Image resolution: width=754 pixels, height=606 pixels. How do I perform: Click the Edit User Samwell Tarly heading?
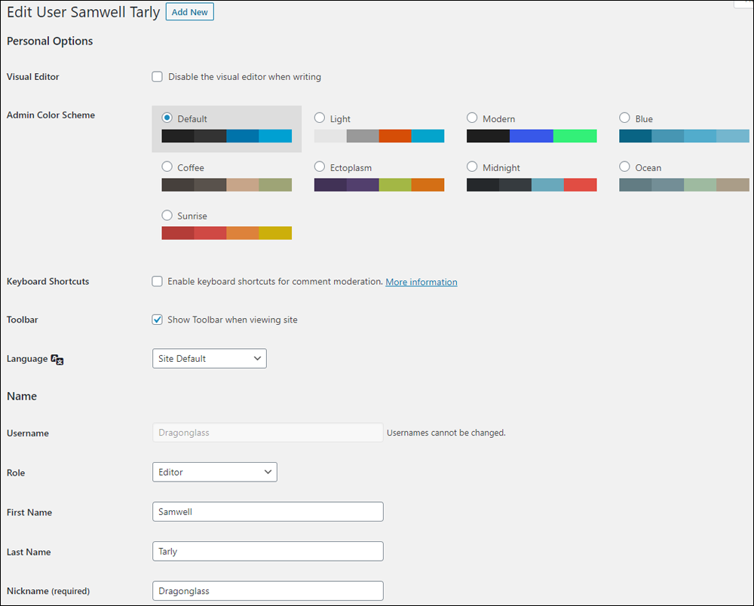point(83,12)
